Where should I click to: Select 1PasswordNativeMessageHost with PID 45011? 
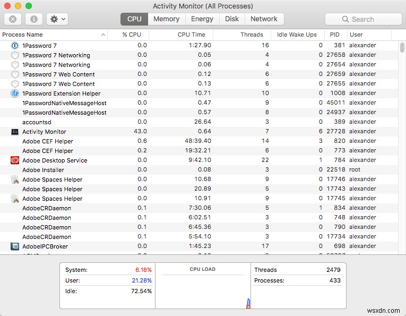[64, 103]
